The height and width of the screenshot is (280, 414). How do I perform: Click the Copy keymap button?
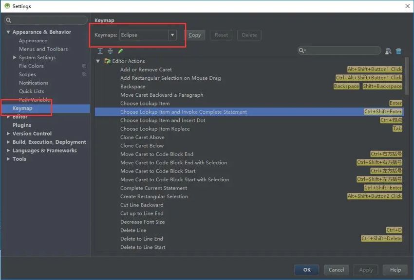point(195,35)
